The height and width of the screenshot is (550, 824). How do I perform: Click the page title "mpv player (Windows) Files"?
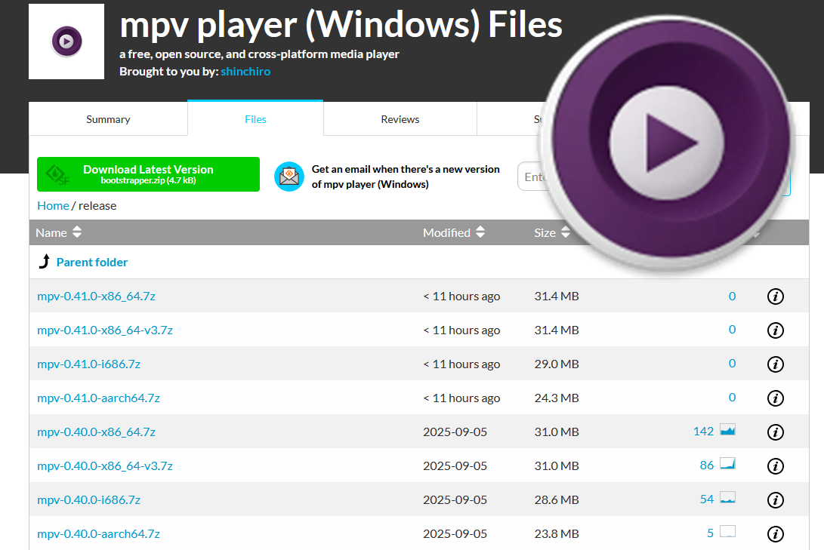[x=341, y=25]
